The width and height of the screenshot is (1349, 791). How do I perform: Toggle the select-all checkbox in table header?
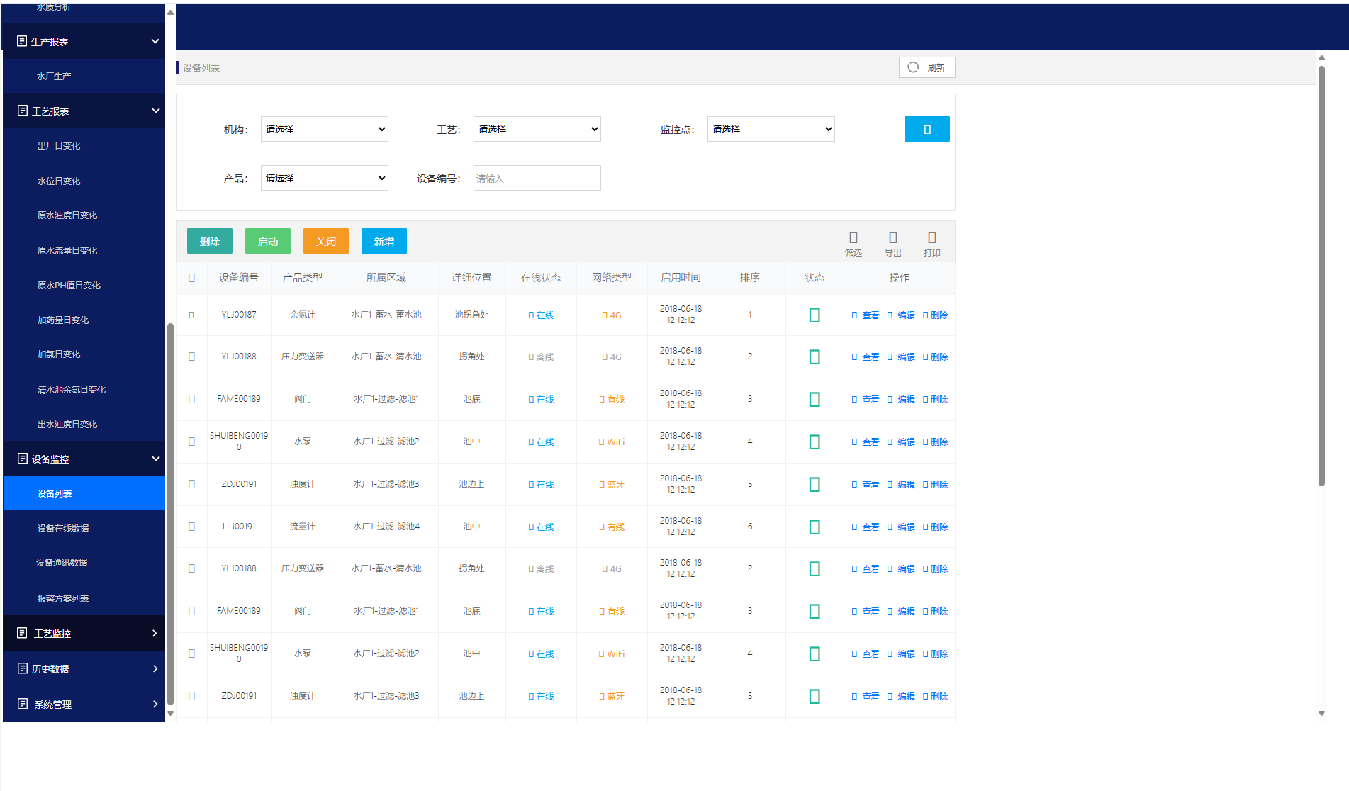[x=191, y=278]
